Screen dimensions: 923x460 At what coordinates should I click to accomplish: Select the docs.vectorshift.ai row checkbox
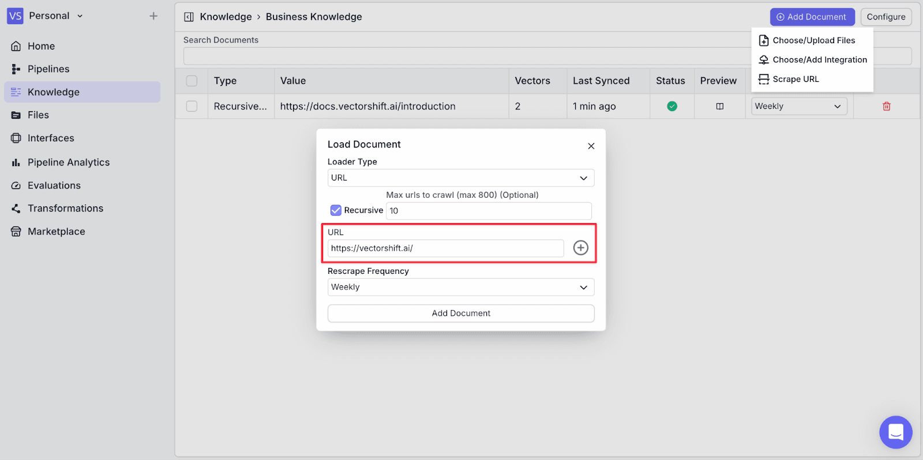[x=192, y=106]
